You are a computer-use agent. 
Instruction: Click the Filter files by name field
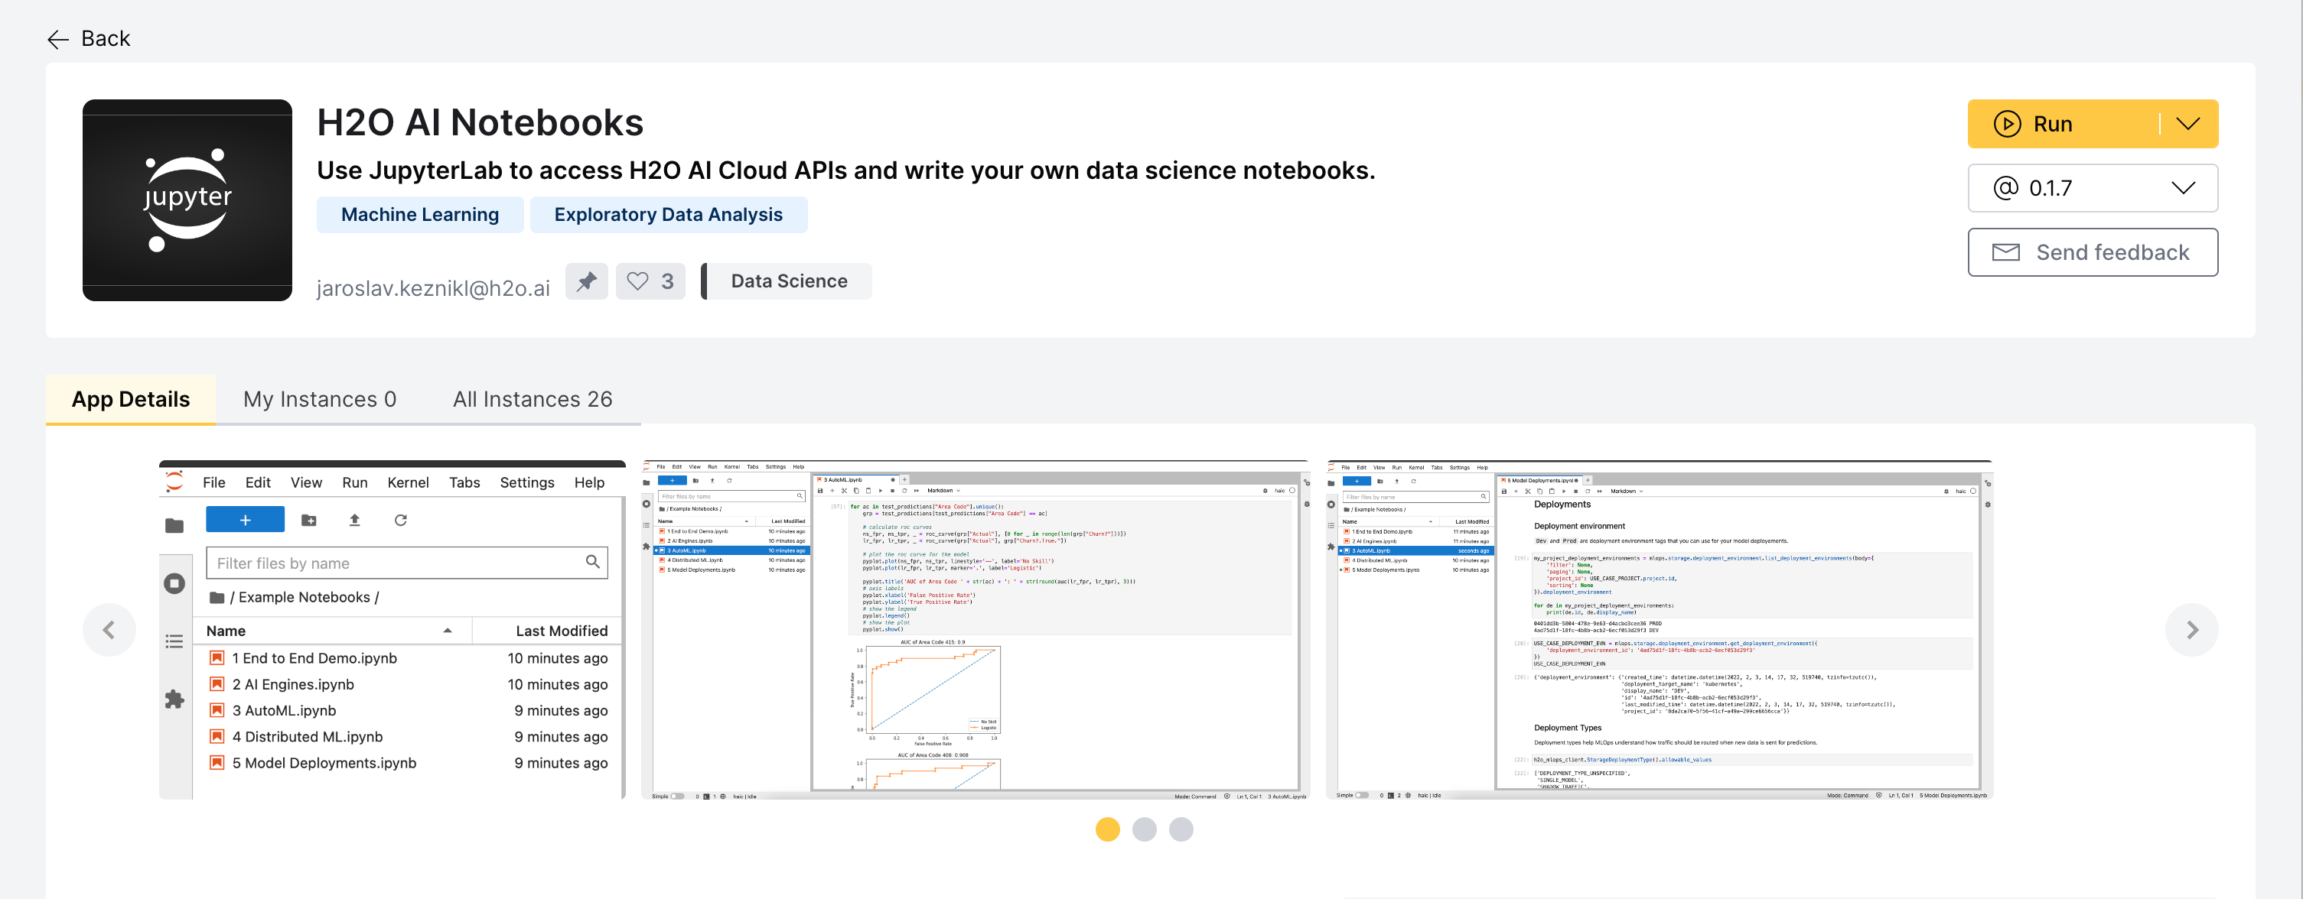(x=407, y=563)
